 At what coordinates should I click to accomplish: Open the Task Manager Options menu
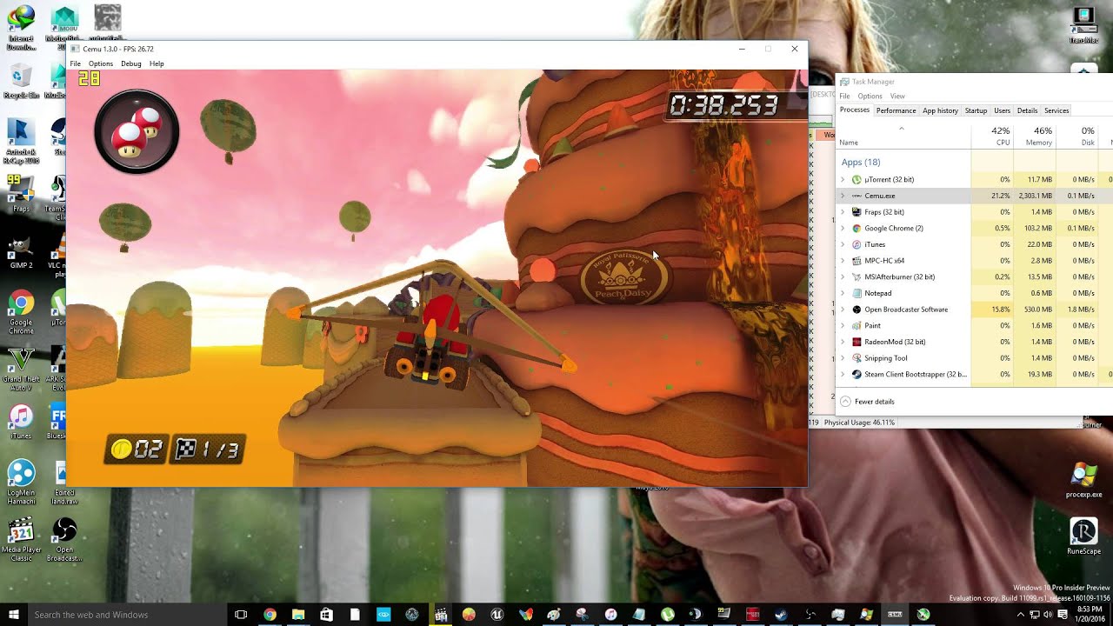tap(870, 97)
